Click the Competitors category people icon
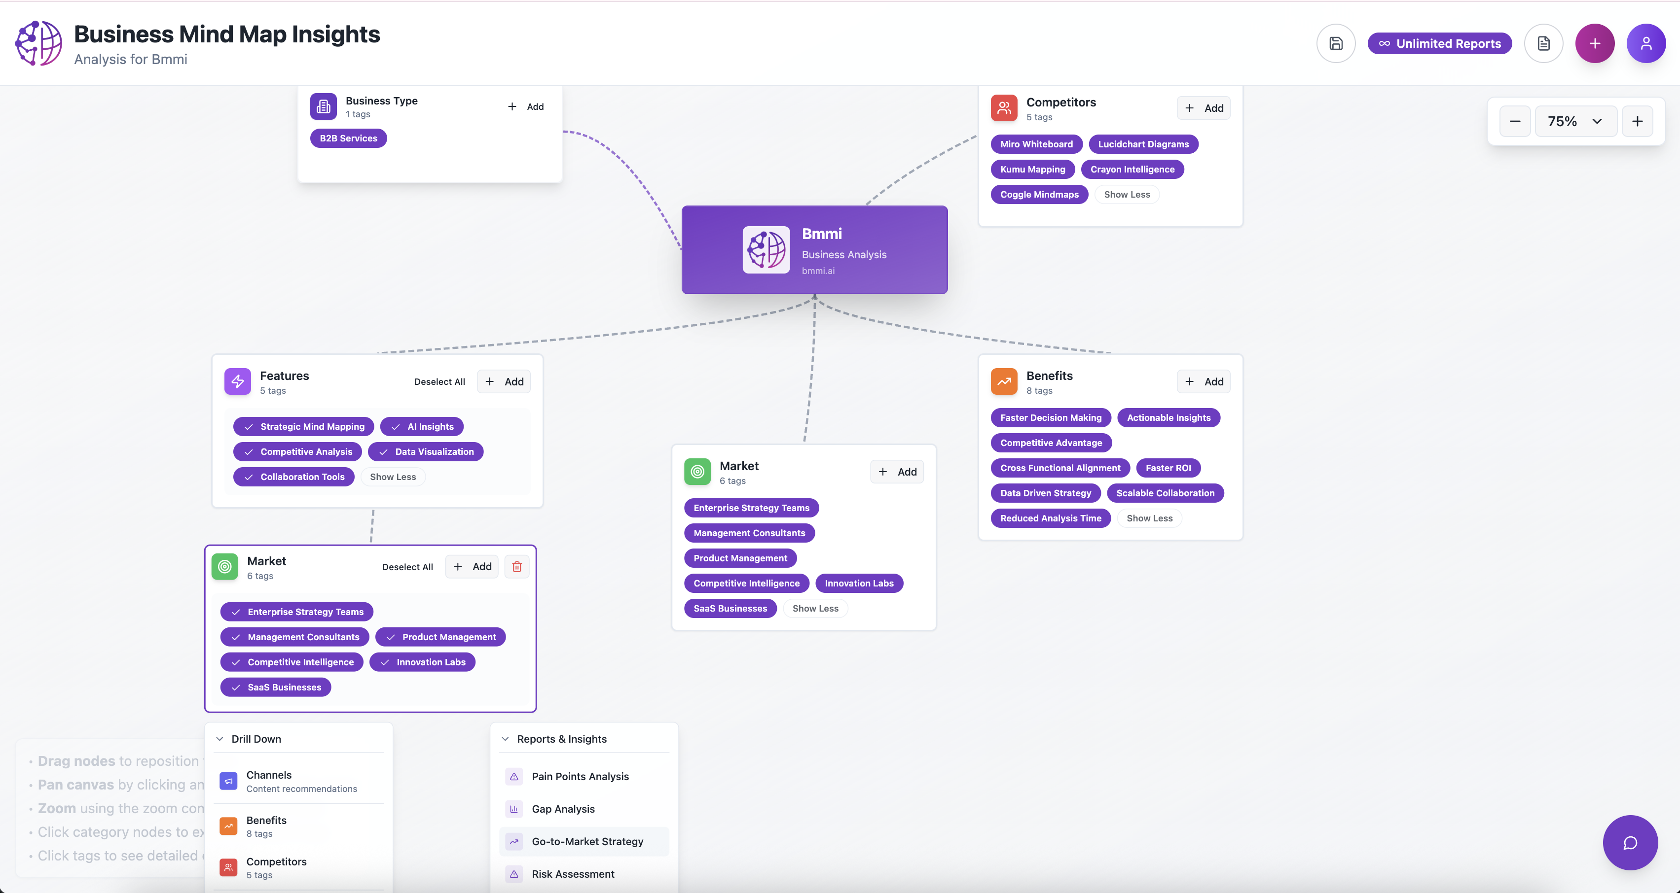This screenshot has height=893, width=1680. [x=1004, y=107]
